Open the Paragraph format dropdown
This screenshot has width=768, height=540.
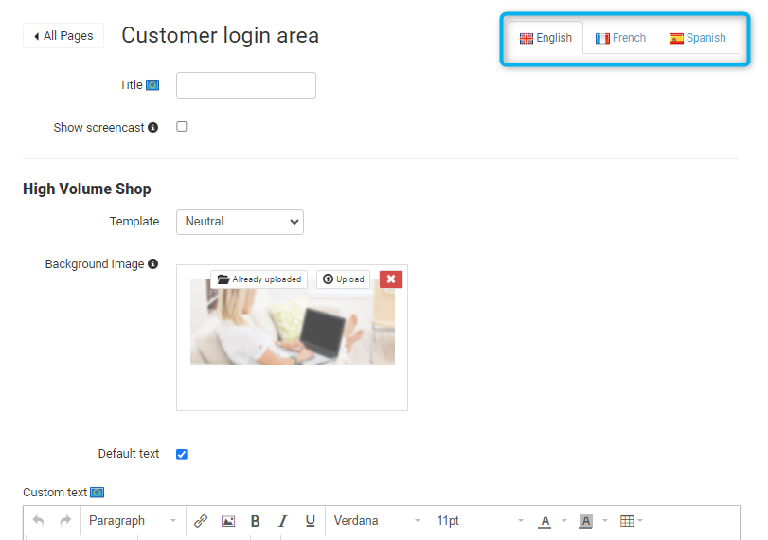[x=133, y=520]
